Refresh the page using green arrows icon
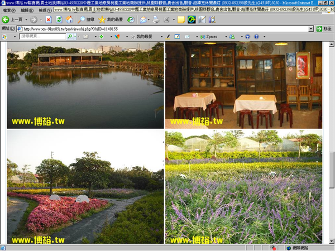This screenshot has width=335, height=251. (x=59, y=20)
